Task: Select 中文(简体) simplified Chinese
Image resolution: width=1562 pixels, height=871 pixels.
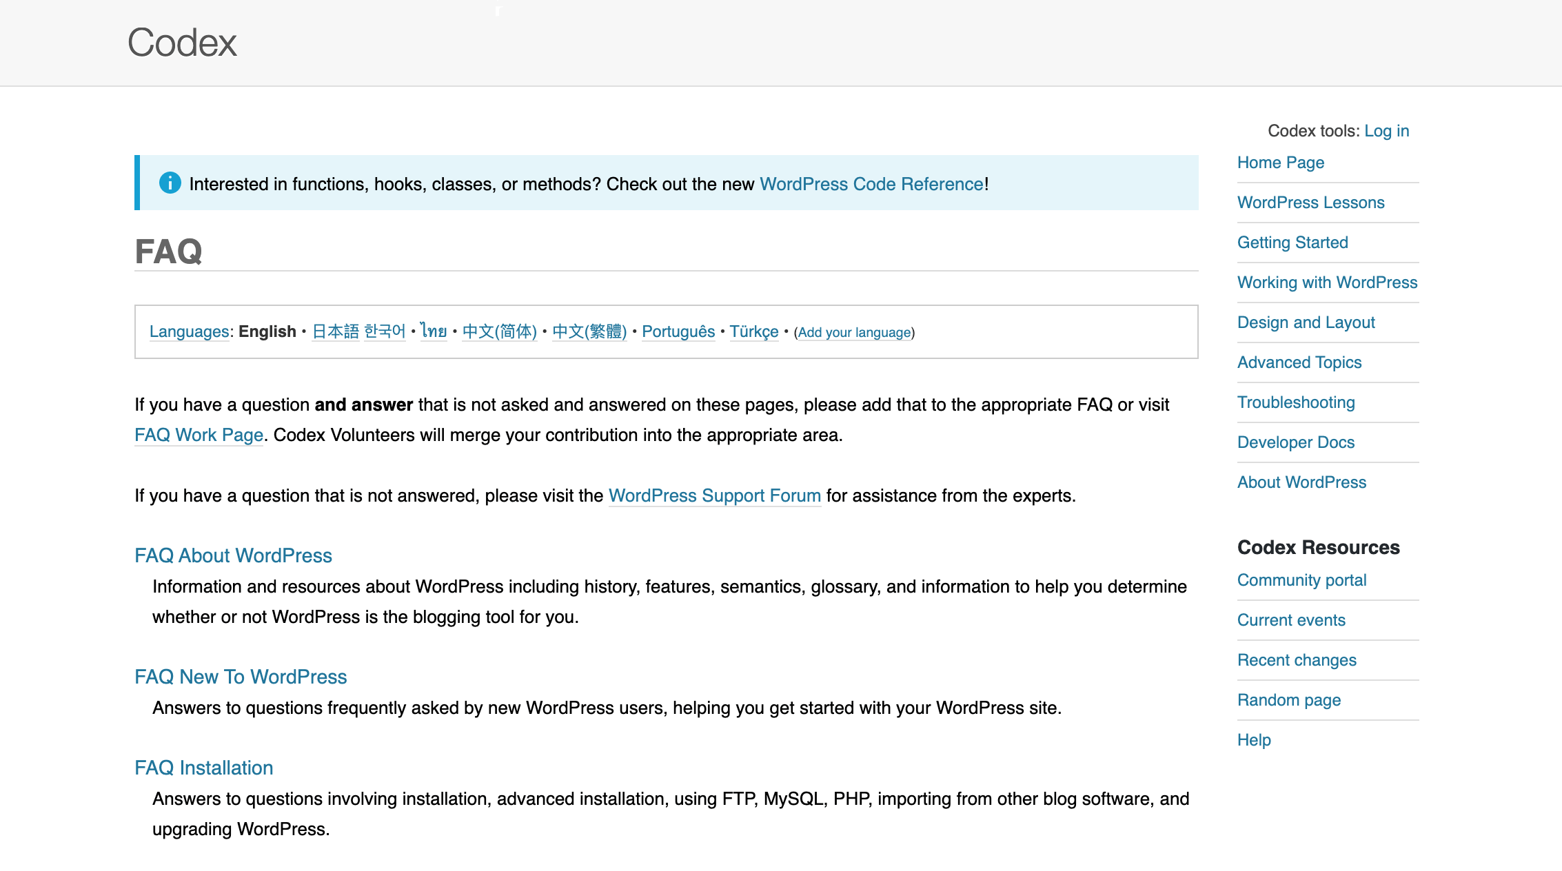Action: pyautogui.click(x=499, y=331)
